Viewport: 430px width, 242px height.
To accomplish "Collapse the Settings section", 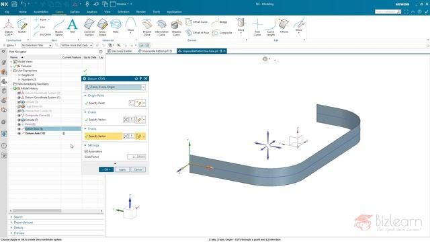I will (85, 145).
